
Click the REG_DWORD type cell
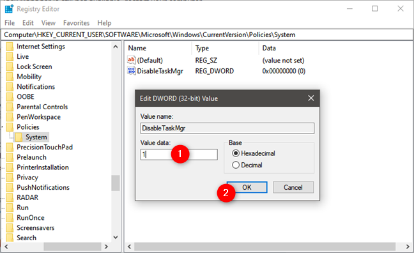215,71
